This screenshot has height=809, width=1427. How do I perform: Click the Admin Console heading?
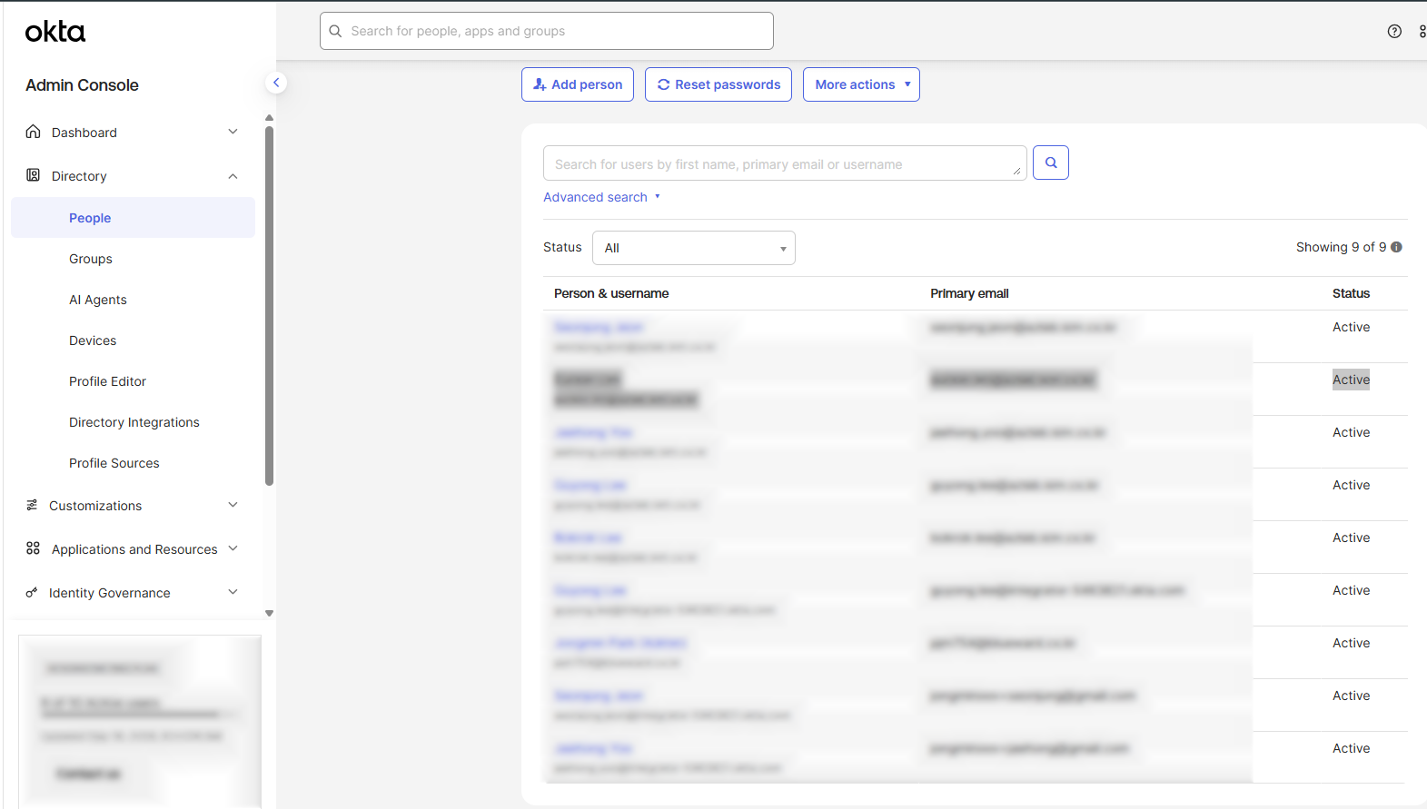(82, 85)
